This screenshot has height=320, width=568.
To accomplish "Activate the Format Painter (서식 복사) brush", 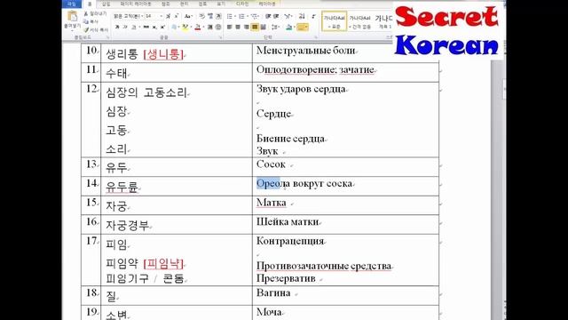I will click(96, 29).
